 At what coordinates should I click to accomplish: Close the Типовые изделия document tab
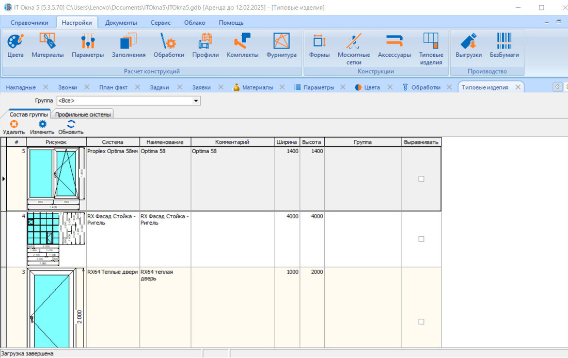point(518,87)
